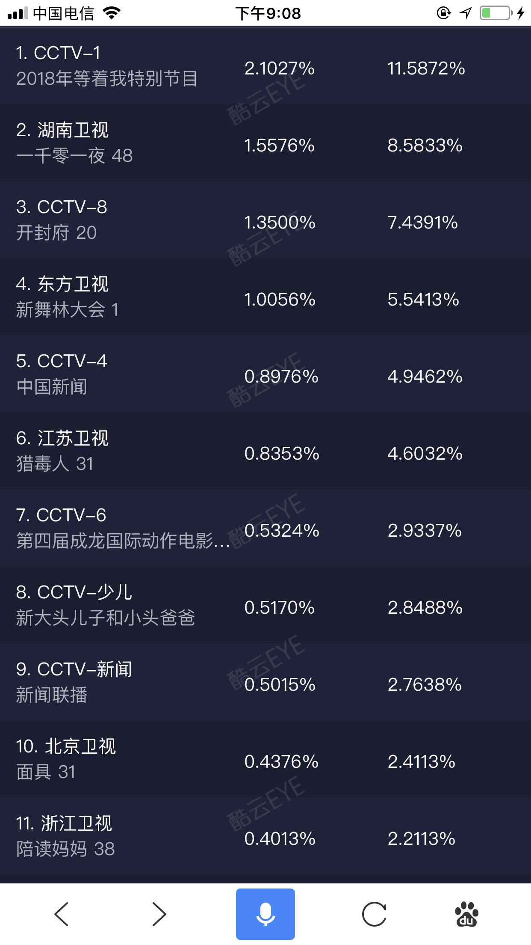Image resolution: width=531 pixels, height=945 pixels.
Task: Tap the rotation lock status icon
Action: click(444, 13)
